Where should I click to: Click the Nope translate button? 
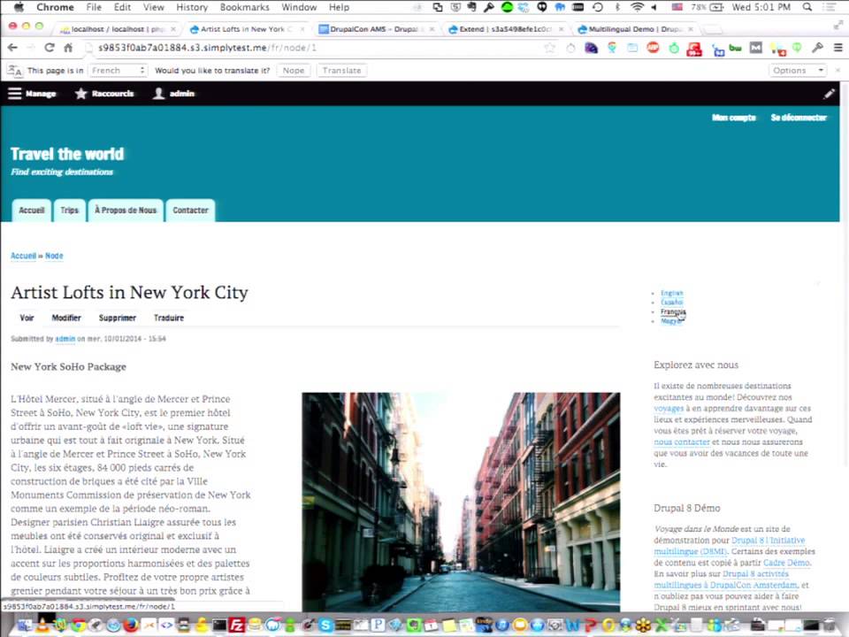(294, 71)
